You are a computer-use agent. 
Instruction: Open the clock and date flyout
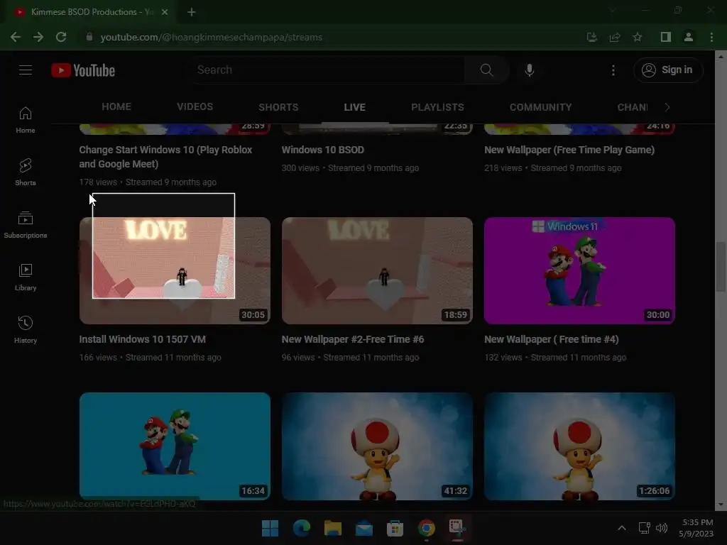pyautogui.click(x=697, y=528)
